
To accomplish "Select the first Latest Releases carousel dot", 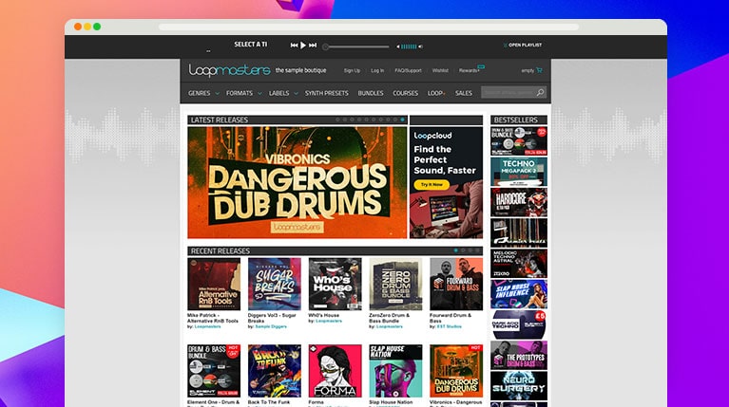I will click(337, 120).
